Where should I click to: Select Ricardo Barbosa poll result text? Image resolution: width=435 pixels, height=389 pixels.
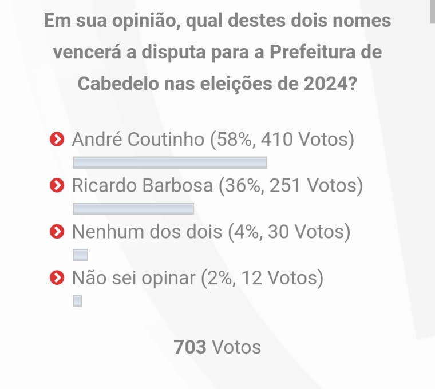(x=217, y=186)
